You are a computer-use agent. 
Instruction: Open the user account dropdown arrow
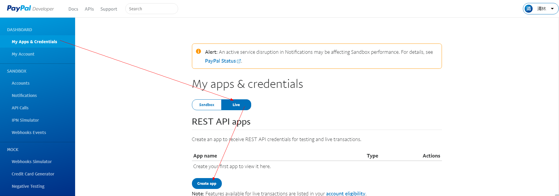point(552,9)
